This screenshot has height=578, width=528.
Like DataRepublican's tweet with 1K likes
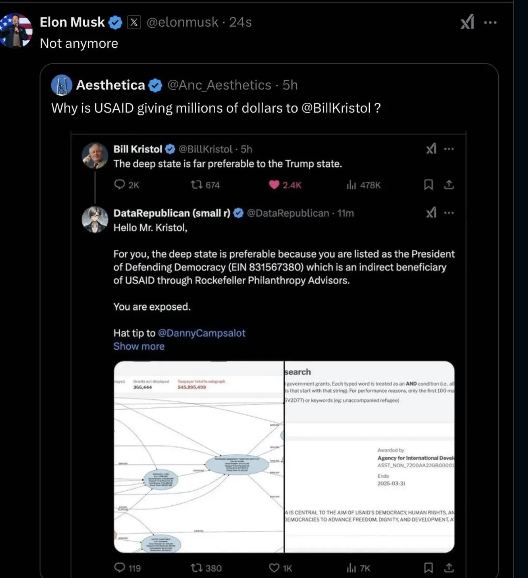(x=274, y=567)
